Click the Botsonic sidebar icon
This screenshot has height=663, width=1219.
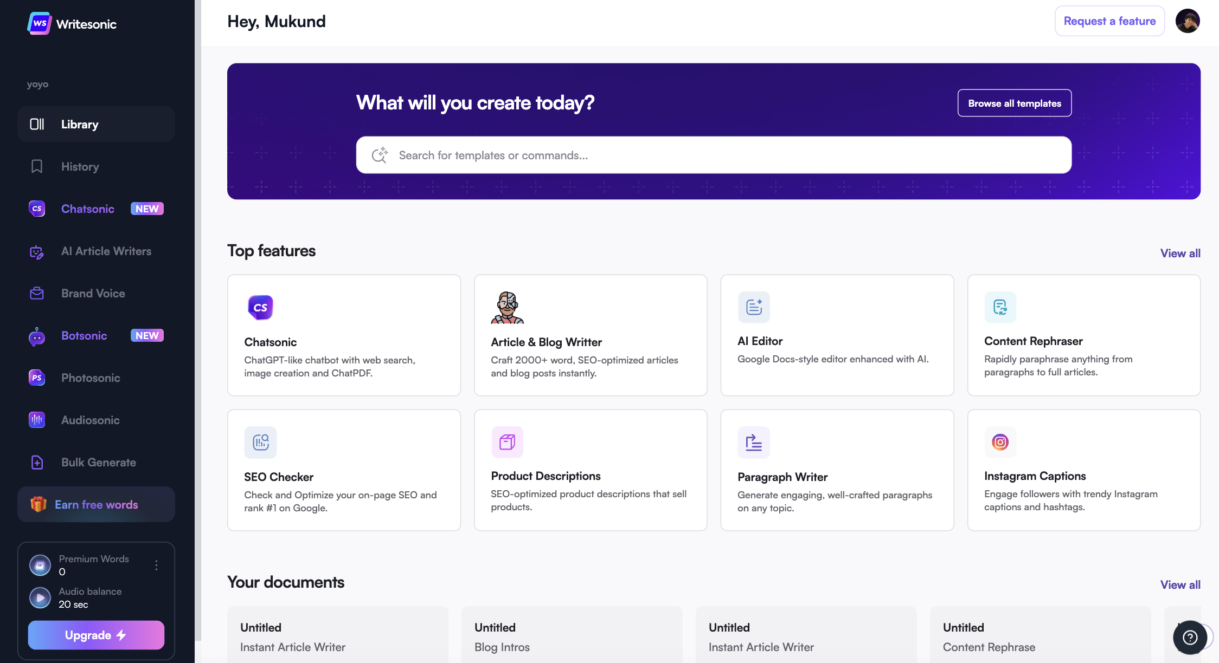[36, 335]
